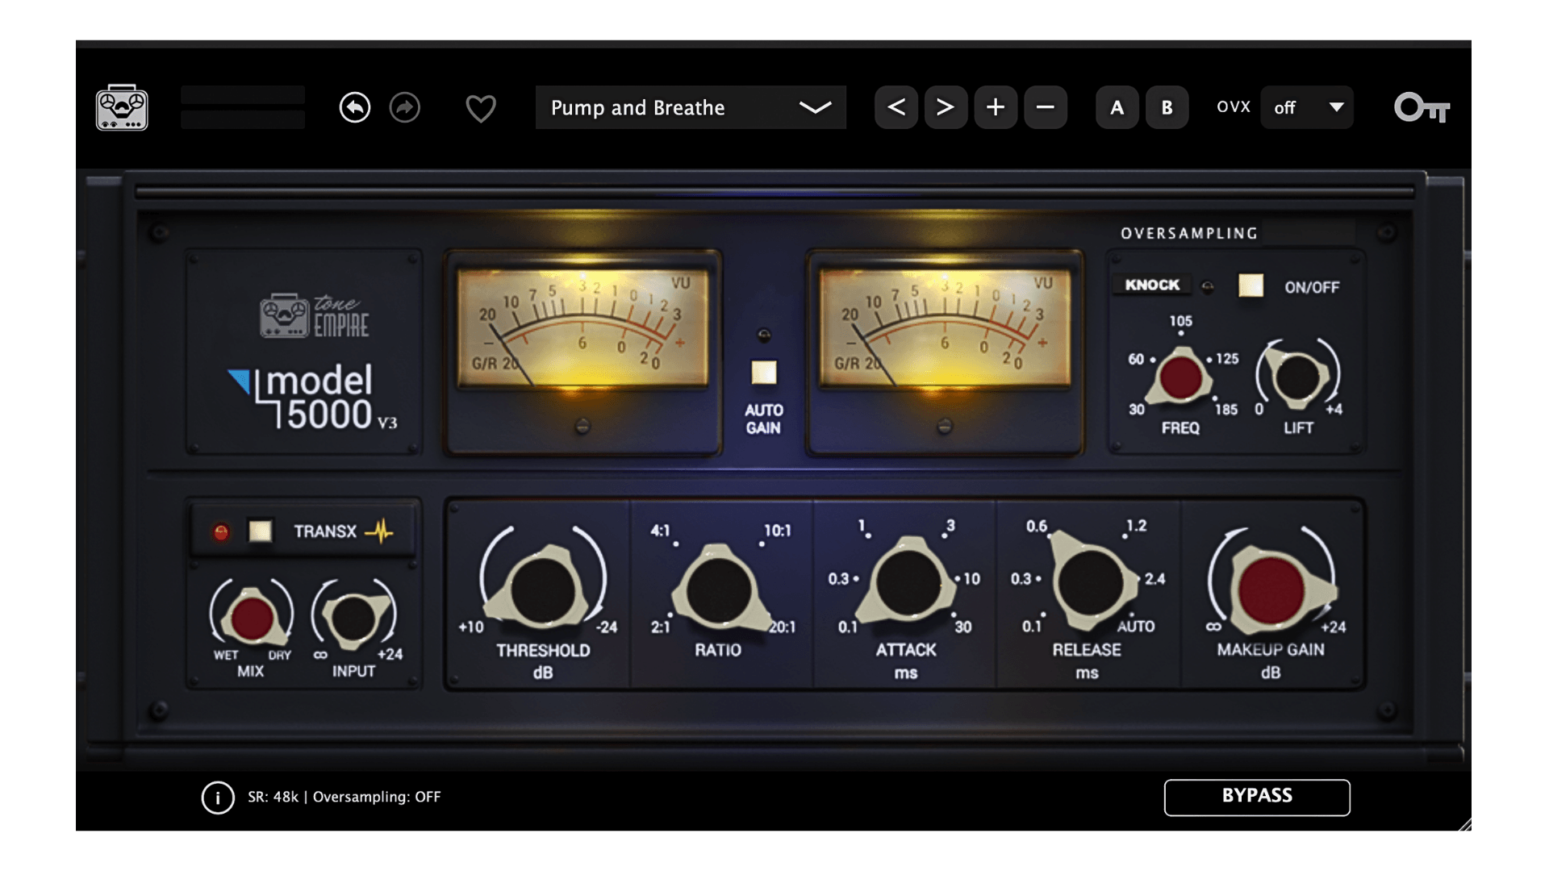Click the 'AUTO' release marking
The image size is (1549, 871).
pyautogui.click(x=1136, y=626)
